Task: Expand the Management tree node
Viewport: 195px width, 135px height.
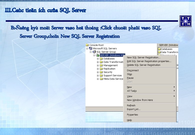Action: pyautogui.click(x=98, y=65)
